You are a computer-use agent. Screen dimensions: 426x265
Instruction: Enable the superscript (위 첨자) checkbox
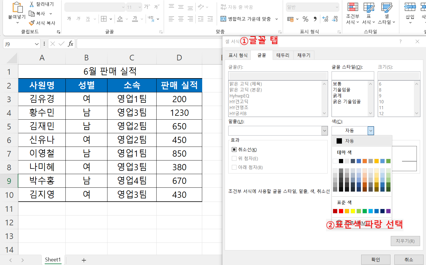coord(234,158)
